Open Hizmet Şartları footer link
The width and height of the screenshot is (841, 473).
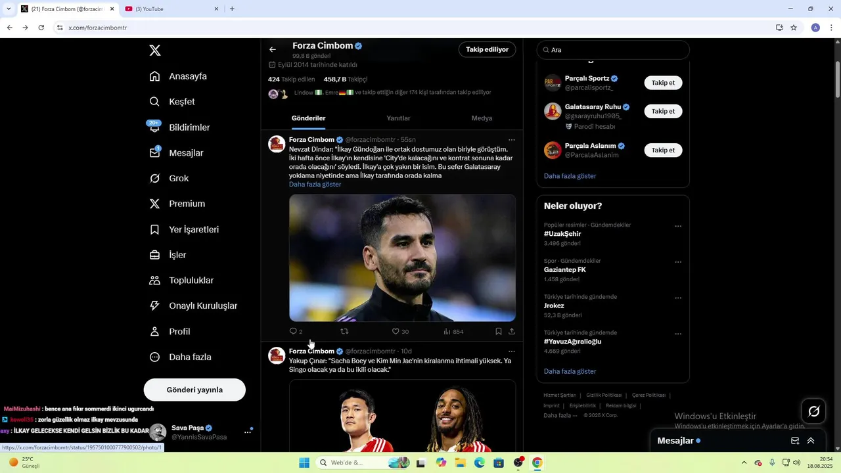tap(560, 395)
